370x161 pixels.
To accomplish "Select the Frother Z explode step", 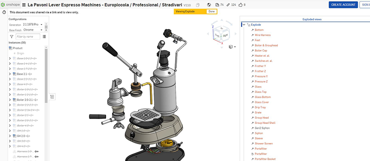I will (x=260, y=71).
